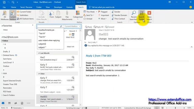Collapse the ribbon
Image resolution: width=194 pixels, height=109 pixels.
192,22
